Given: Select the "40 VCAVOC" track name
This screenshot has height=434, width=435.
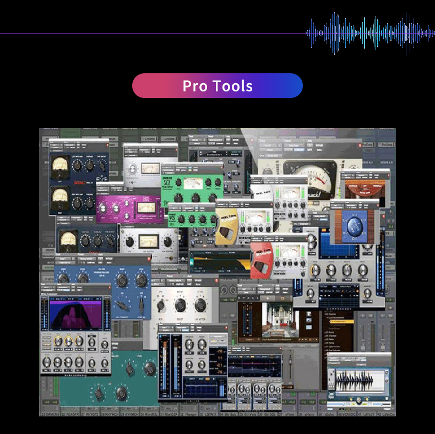Looking at the screenshot, I should (347, 414).
